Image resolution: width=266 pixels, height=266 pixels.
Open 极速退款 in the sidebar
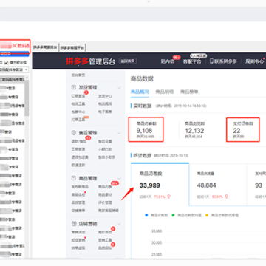point(78,165)
